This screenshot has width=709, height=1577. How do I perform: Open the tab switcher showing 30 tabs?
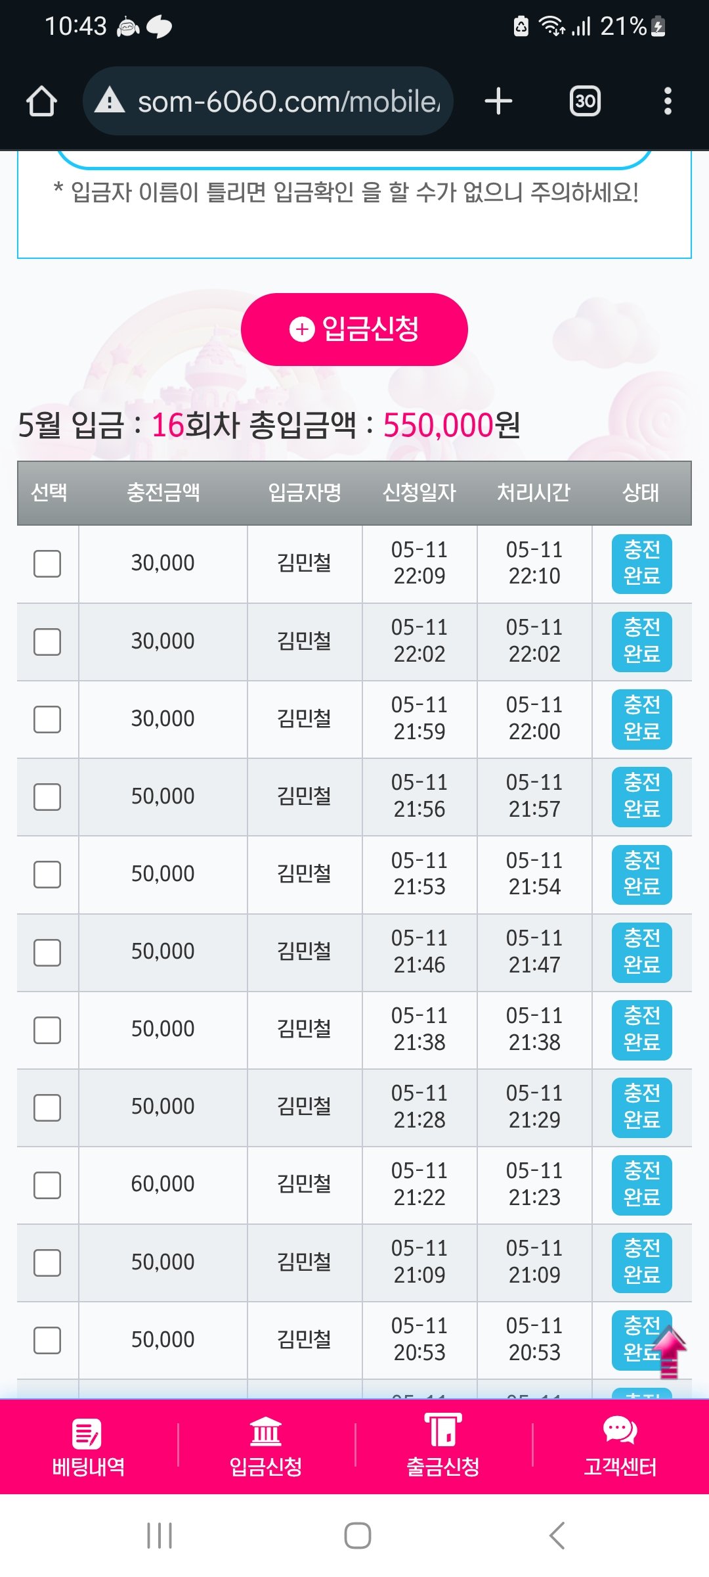(x=585, y=101)
